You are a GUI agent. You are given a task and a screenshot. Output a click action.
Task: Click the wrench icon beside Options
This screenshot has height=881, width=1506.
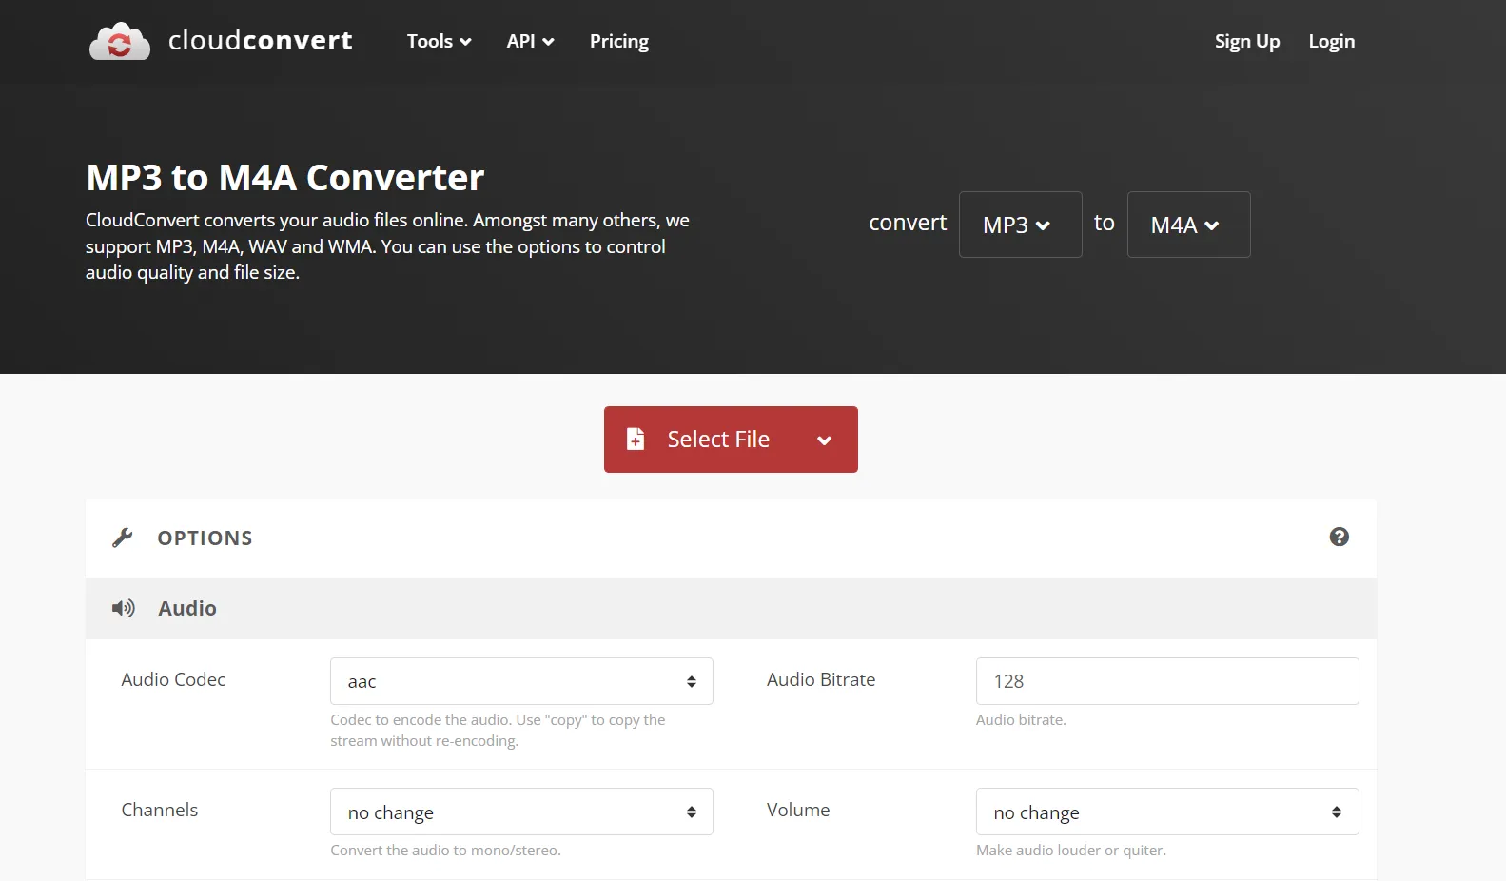point(123,538)
